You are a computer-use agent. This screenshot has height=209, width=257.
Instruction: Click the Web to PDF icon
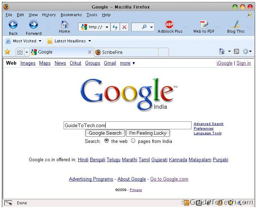pyautogui.click(x=204, y=24)
